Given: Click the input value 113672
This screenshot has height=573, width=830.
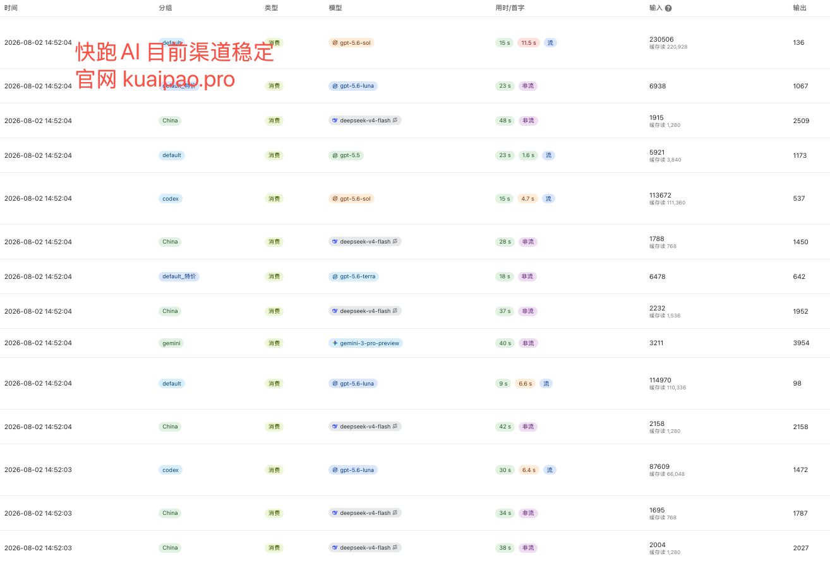Looking at the screenshot, I should point(661,195).
